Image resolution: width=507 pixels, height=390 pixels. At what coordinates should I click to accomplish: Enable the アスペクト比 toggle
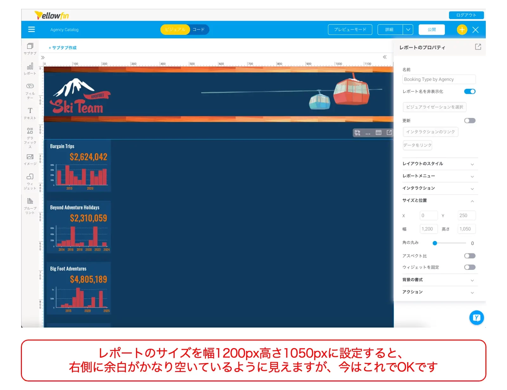coord(470,256)
